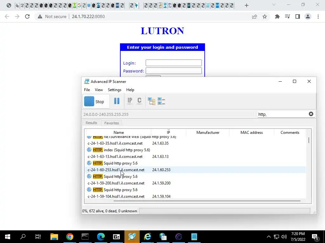
Task: Open Chrome tab search chevron
Action: [274, 4]
